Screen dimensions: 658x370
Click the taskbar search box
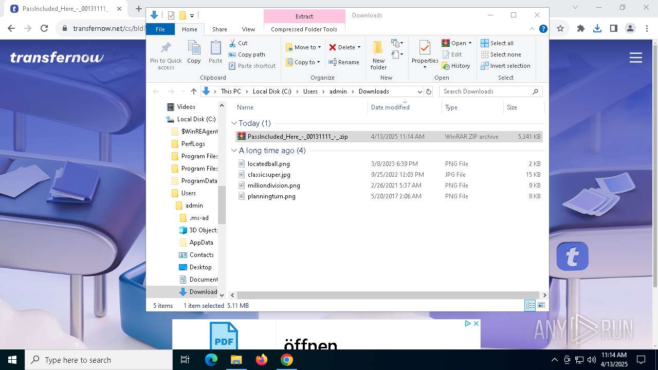[x=99, y=360]
